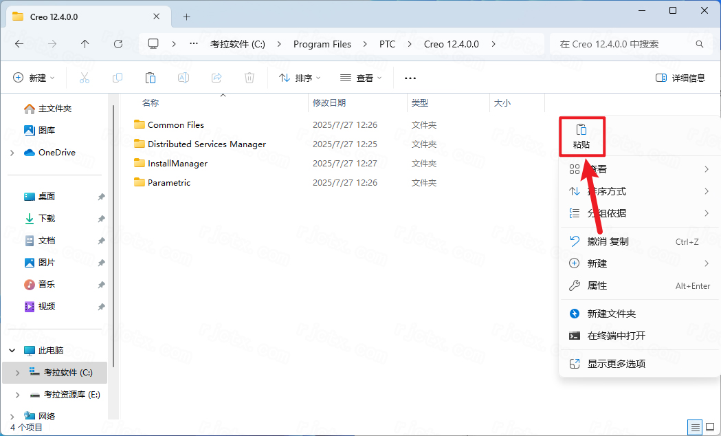
Task: Open Music (音乐) quick access
Action: click(40, 285)
